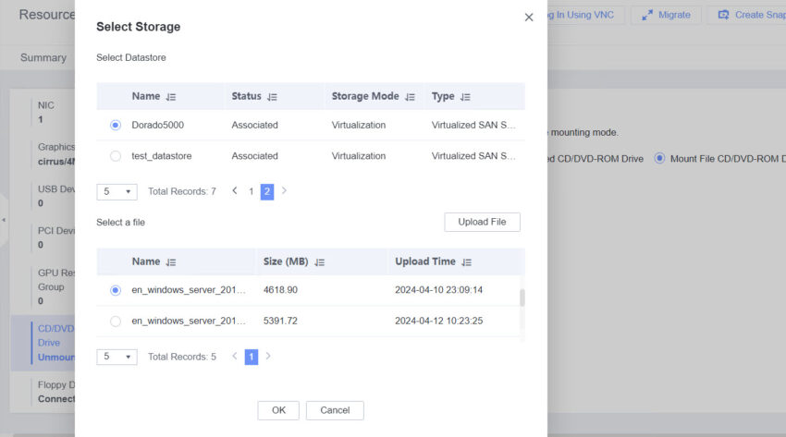786x437 pixels.
Task: Click the file Name column sort icon
Action: tap(171, 262)
